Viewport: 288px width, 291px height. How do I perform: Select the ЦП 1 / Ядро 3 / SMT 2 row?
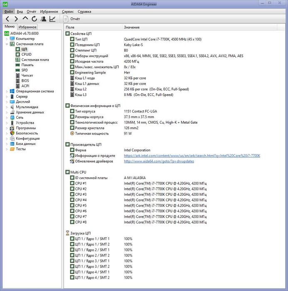pos(174,266)
